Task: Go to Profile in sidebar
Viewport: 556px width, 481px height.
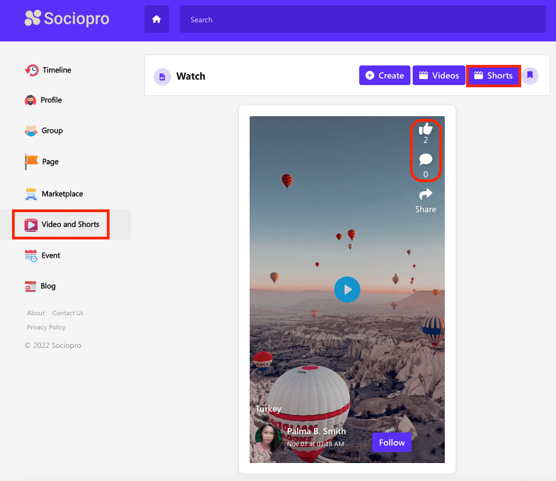Action: pyautogui.click(x=51, y=100)
